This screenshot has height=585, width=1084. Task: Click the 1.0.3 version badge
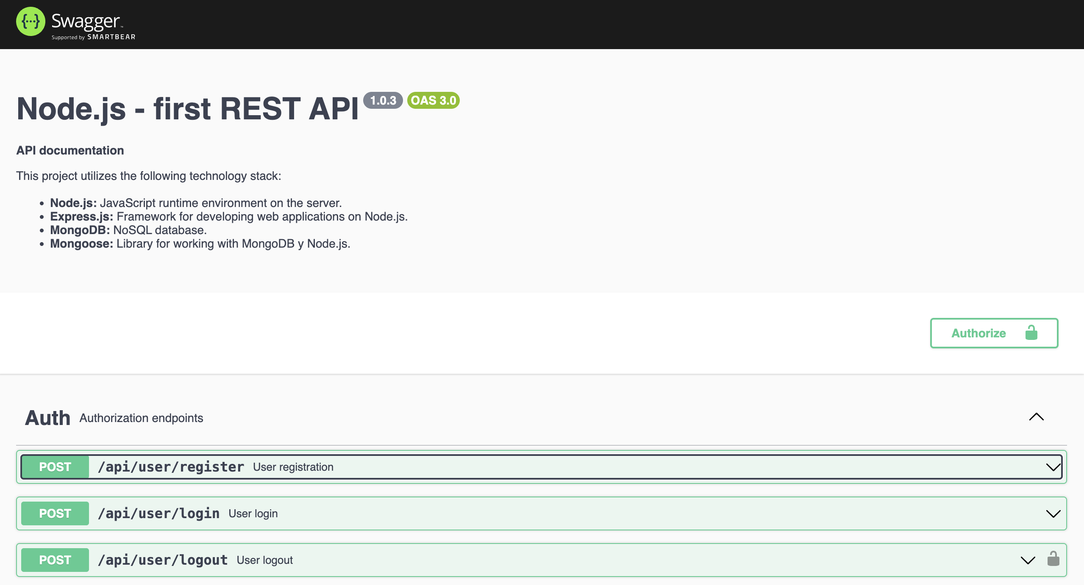coord(383,101)
